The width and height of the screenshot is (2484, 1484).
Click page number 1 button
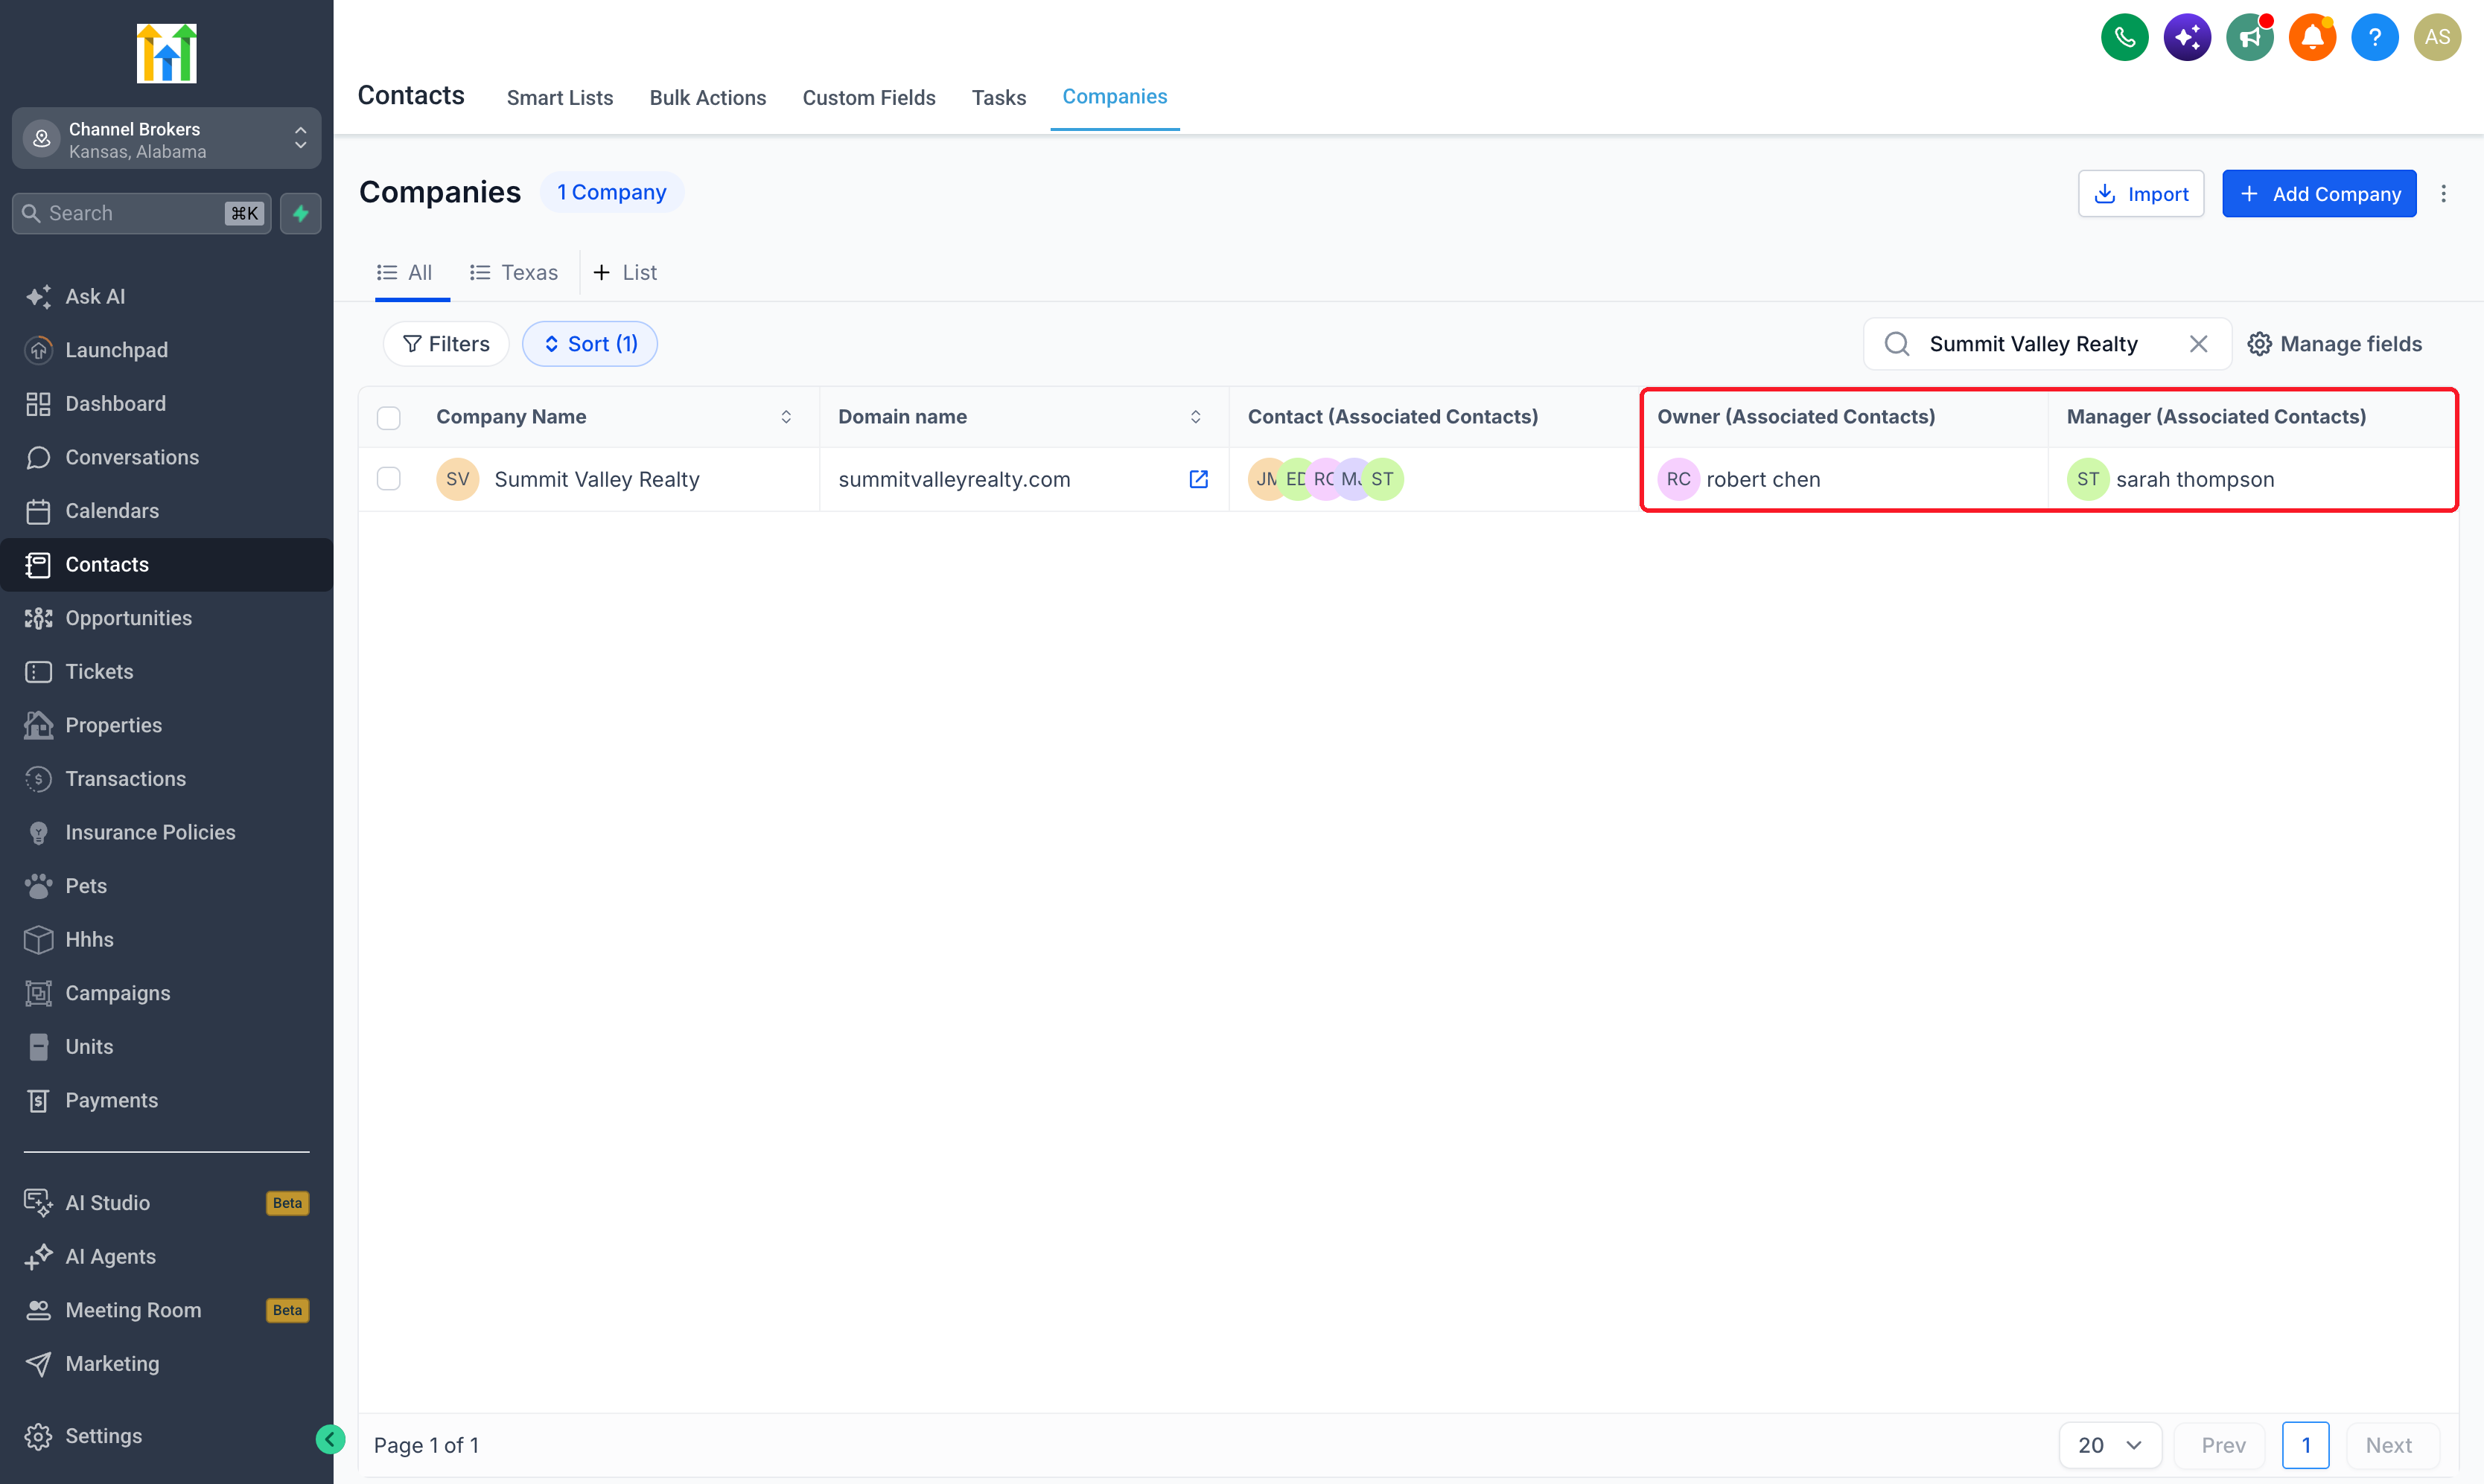click(x=2305, y=1445)
